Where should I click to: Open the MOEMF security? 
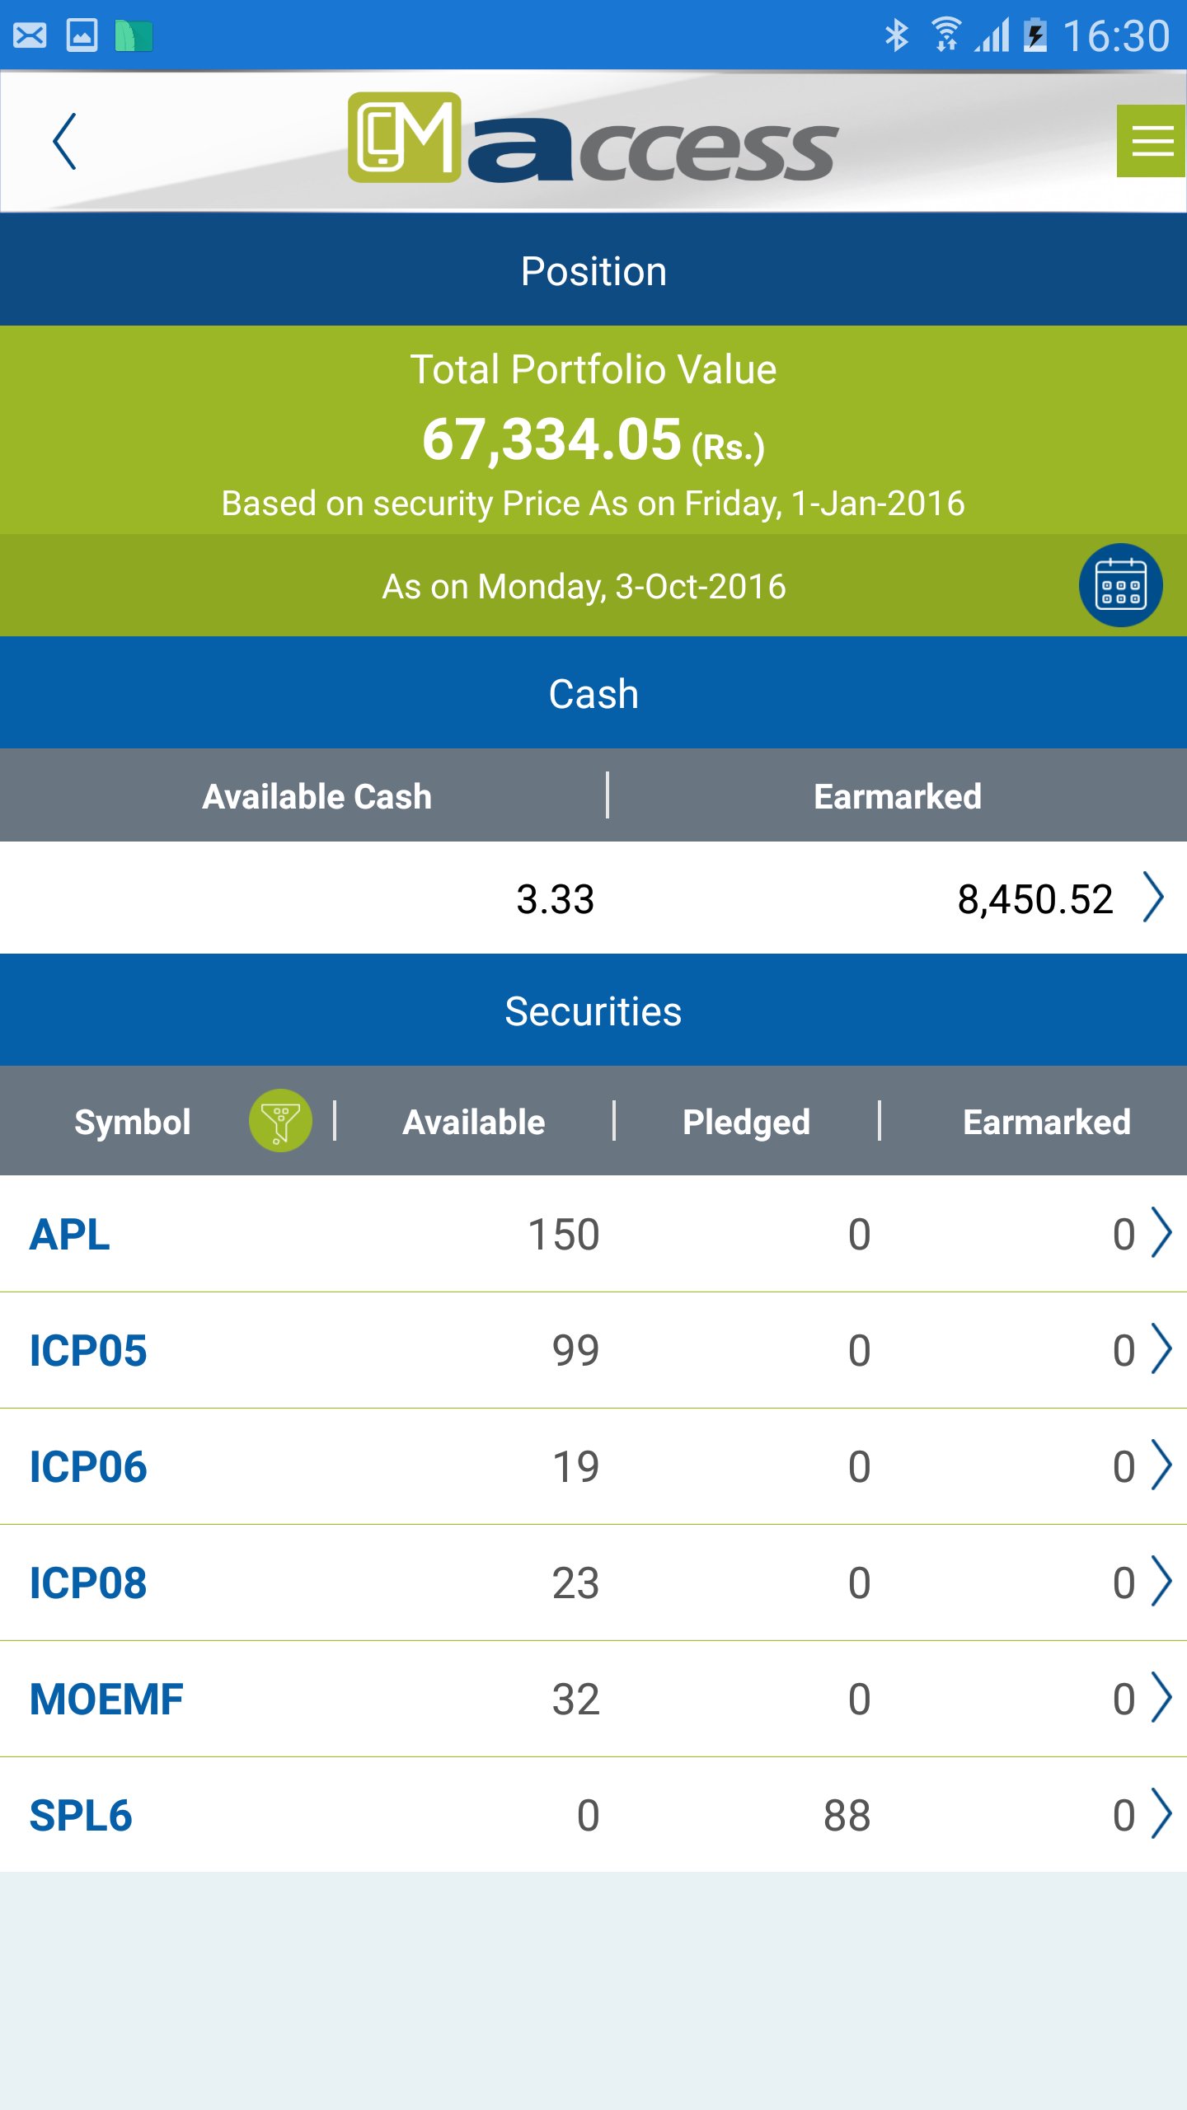pos(106,1700)
